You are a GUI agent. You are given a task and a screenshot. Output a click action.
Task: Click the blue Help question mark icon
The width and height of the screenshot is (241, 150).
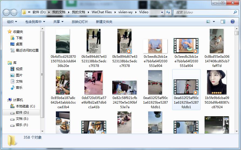tap(233, 22)
